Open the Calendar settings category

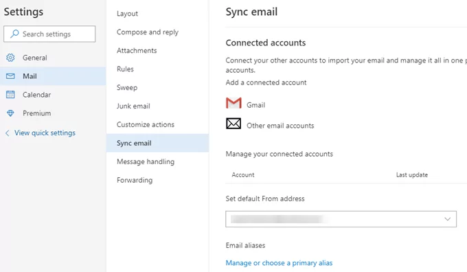53,95
